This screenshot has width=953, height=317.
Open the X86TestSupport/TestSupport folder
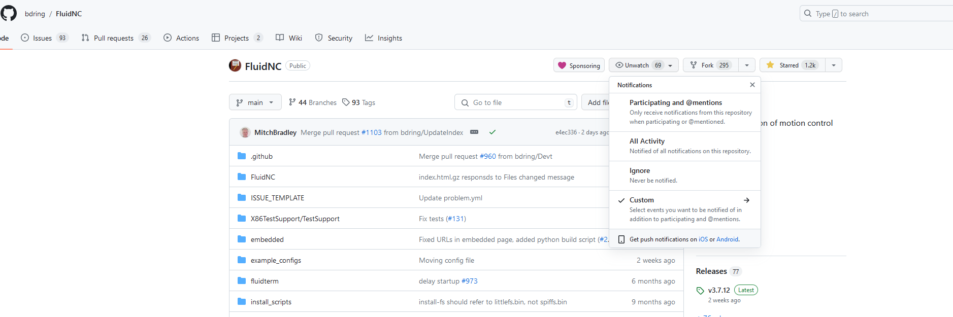(295, 219)
